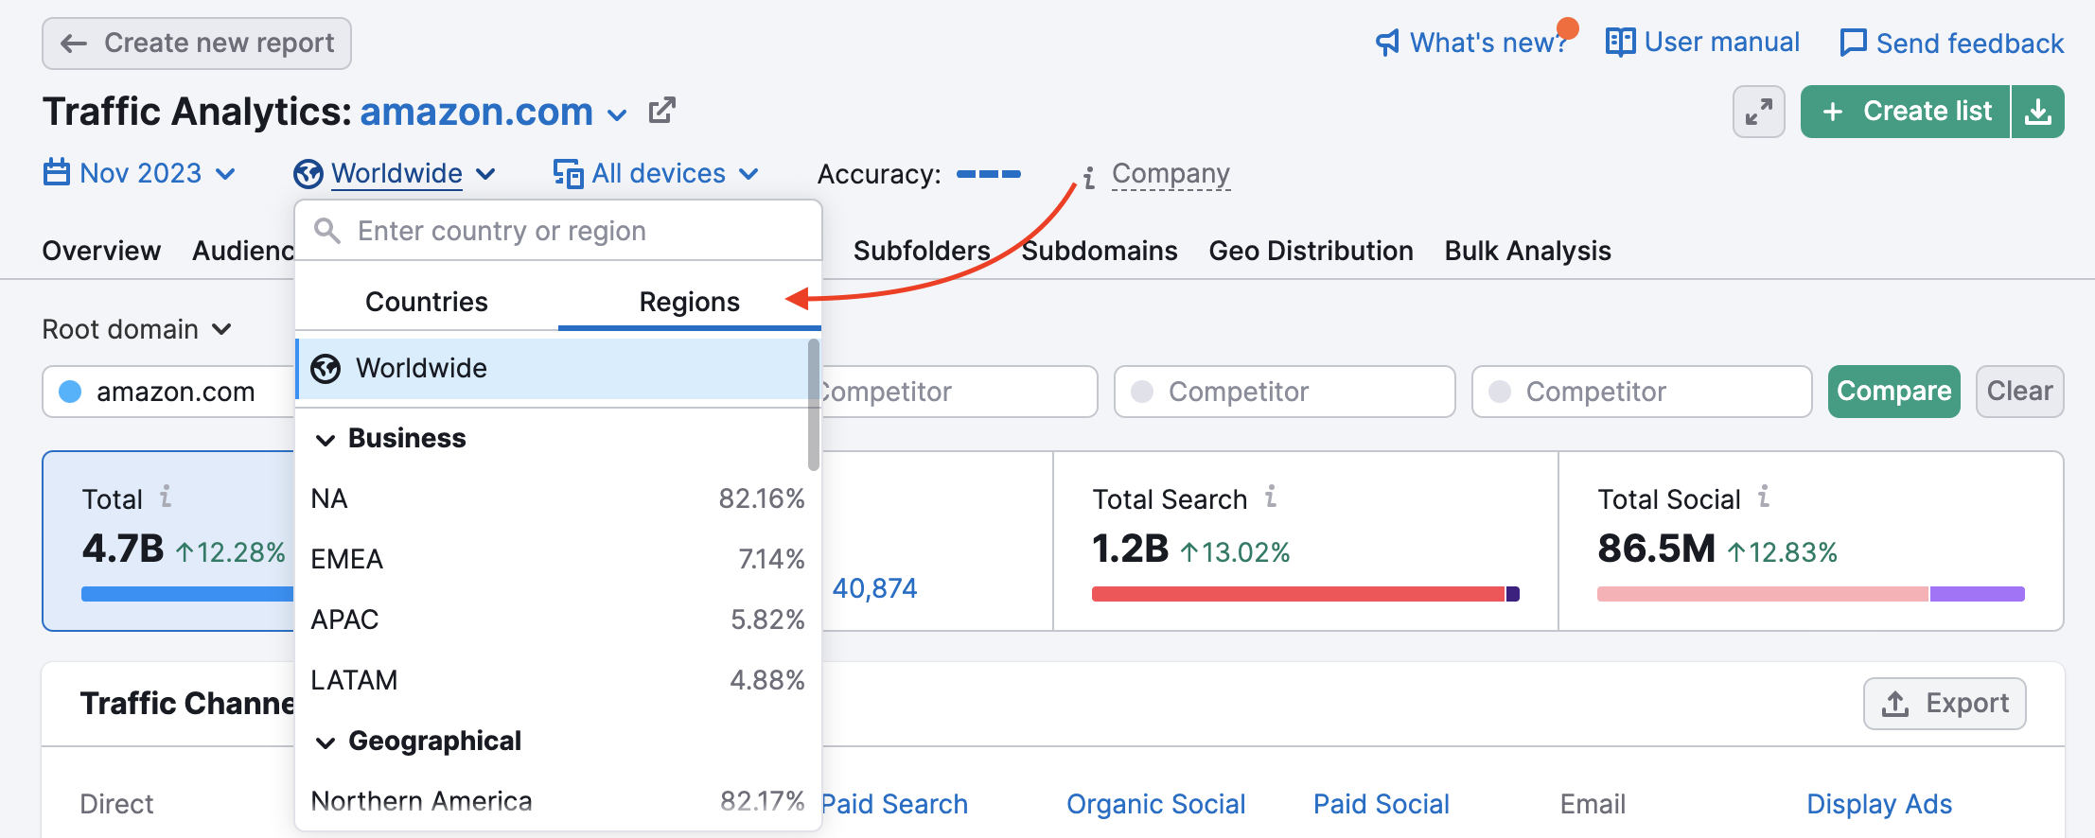
Task: Click the fourth Competitor input field
Action: click(x=1642, y=392)
